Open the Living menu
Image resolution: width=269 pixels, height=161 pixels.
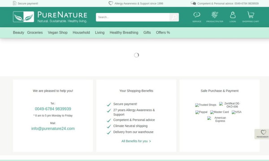click(100, 33)
